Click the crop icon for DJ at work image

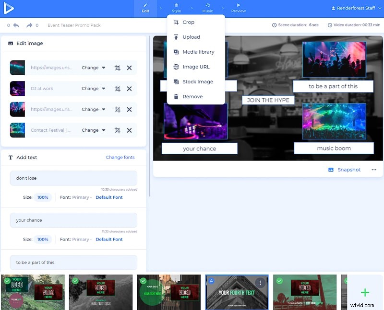117,89
